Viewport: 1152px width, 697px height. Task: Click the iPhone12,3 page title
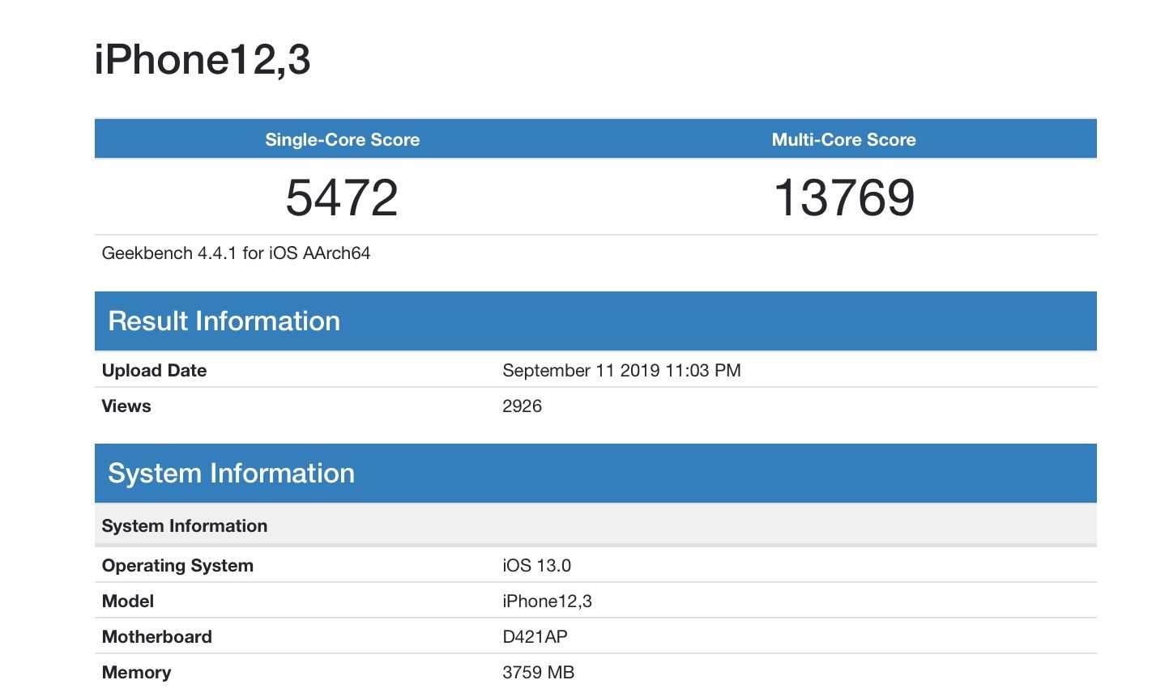[203, 60]
